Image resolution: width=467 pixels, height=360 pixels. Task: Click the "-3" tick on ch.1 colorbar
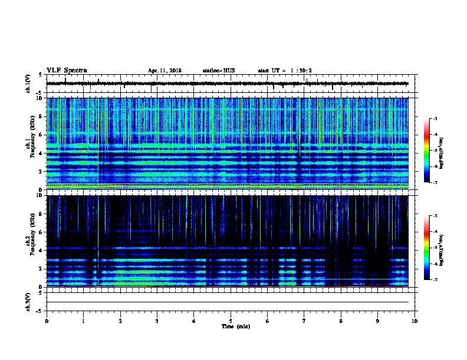(435, 118)
